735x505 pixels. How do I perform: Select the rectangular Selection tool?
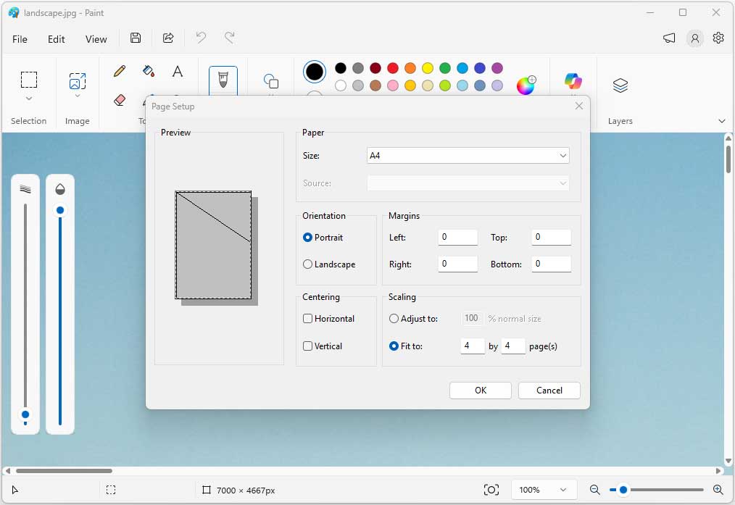[28, 80]
